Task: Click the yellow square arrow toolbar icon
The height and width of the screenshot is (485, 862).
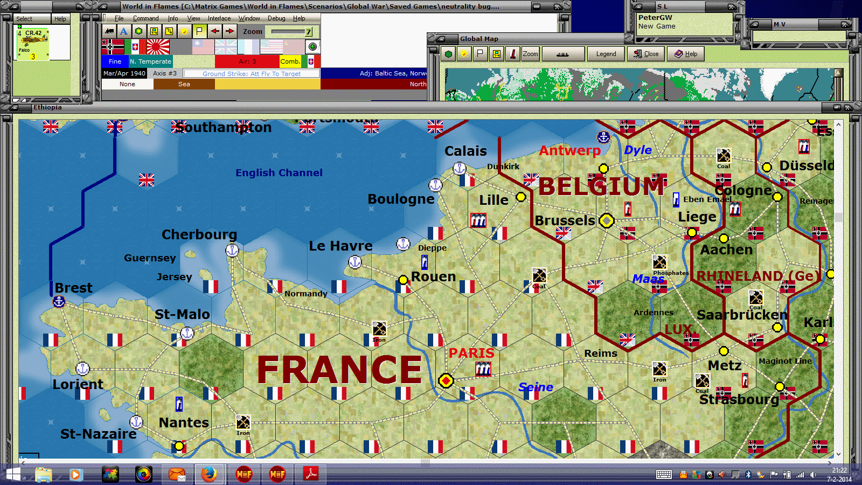Action: pyautogui.click(x=169, y=31)
